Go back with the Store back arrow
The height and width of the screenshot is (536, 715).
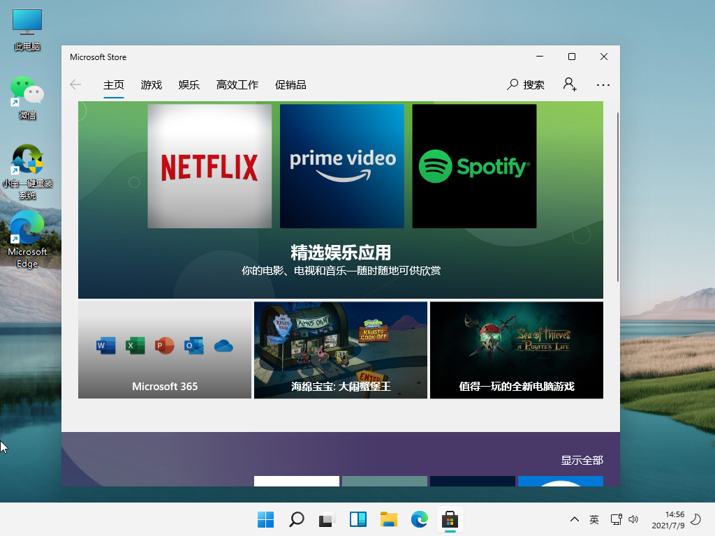tap(75, 84)
